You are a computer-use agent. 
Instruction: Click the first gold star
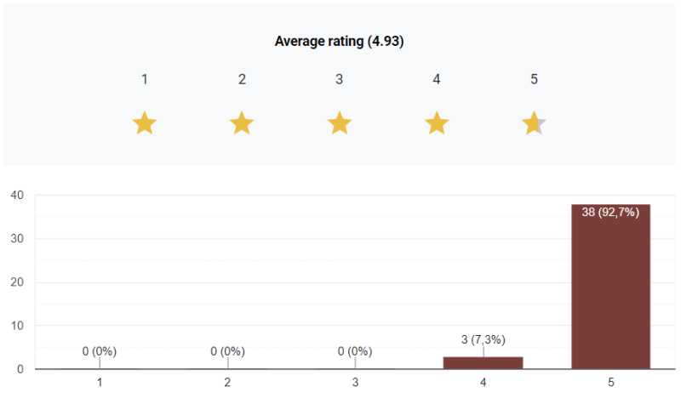145,124
